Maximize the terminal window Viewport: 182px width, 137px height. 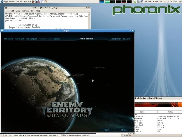point(86,8)
